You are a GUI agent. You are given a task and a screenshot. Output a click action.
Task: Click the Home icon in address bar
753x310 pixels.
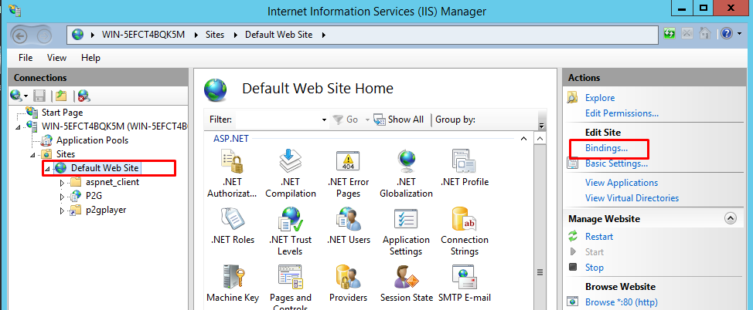705,33
